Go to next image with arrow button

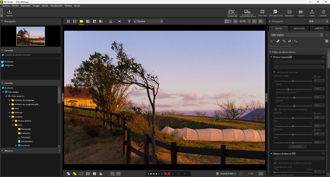coord(261,174)
